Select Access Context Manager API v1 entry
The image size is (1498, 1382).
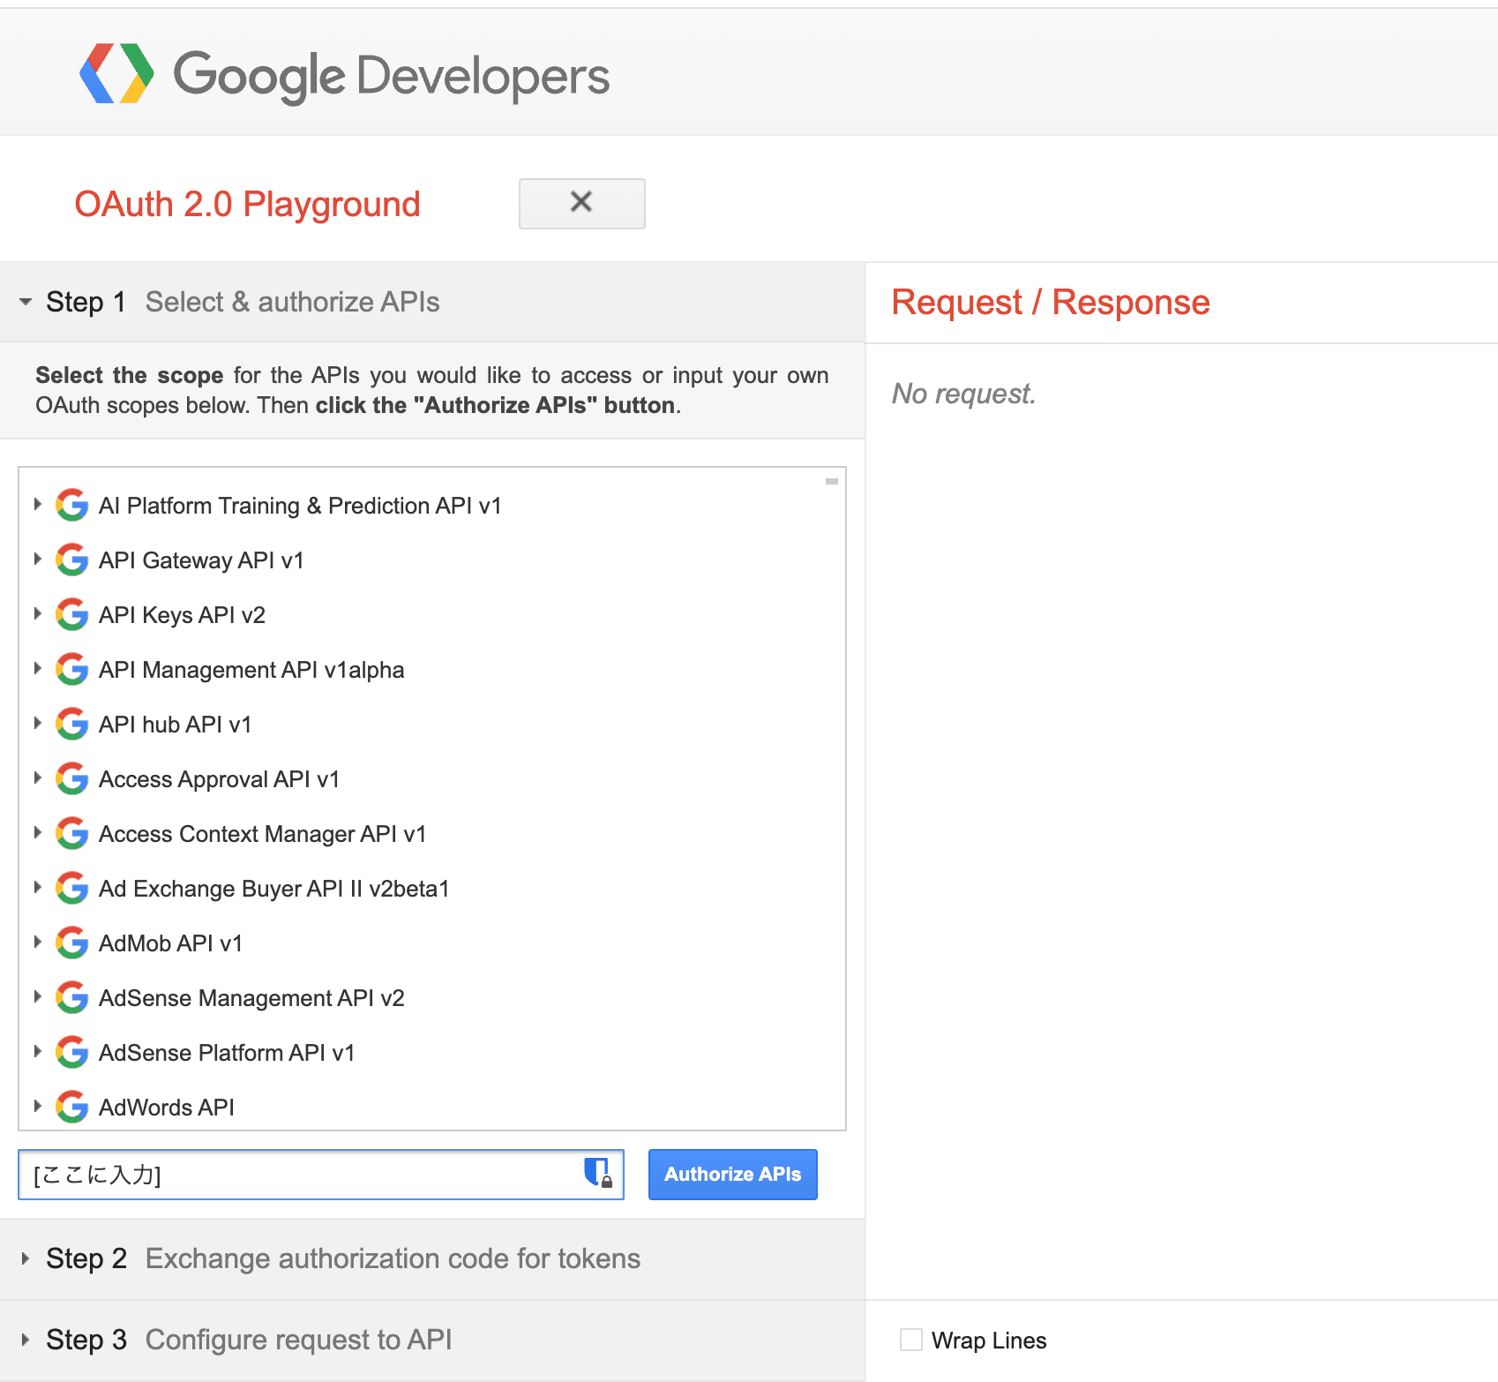click(262, 834)
